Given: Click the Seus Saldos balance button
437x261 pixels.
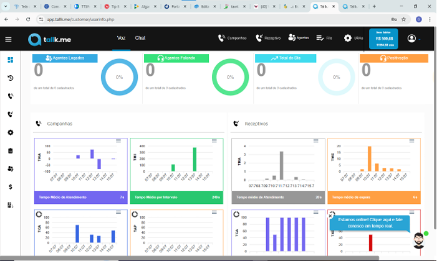Looking at the screenshot, I should point(383,39).
